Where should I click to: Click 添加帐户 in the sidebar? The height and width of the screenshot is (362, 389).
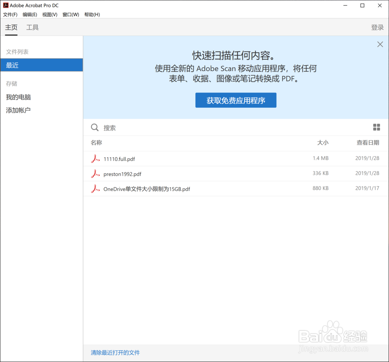click(x=18, y=110)
